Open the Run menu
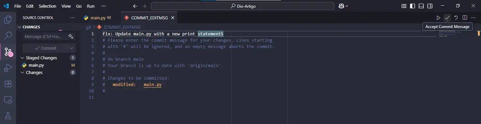Viewport: 481px width, 124px height. [91, 6]
